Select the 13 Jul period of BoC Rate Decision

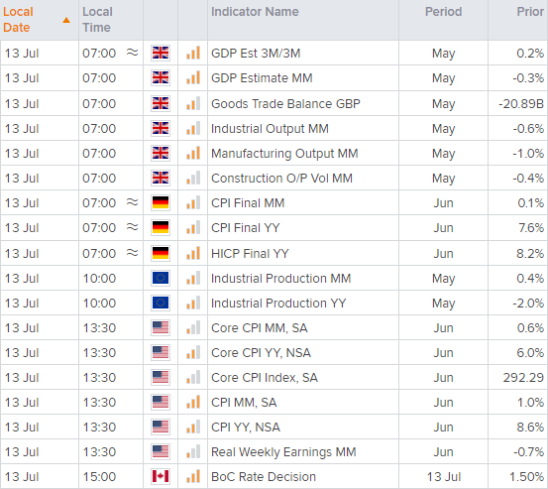click(444, 477)
